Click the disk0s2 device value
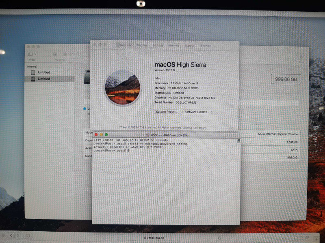Image resolution: width=325 pixels, height=243 pixels. tap(292, 158)
